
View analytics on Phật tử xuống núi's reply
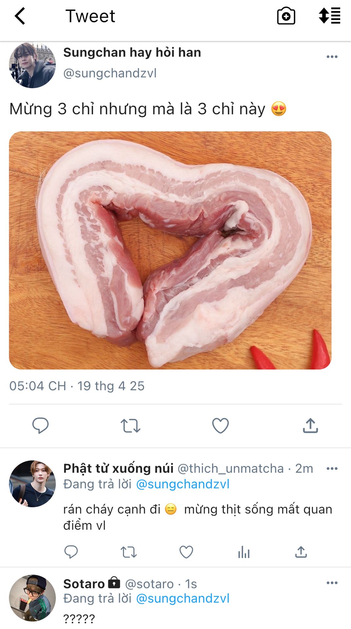(x=244, y=552)
